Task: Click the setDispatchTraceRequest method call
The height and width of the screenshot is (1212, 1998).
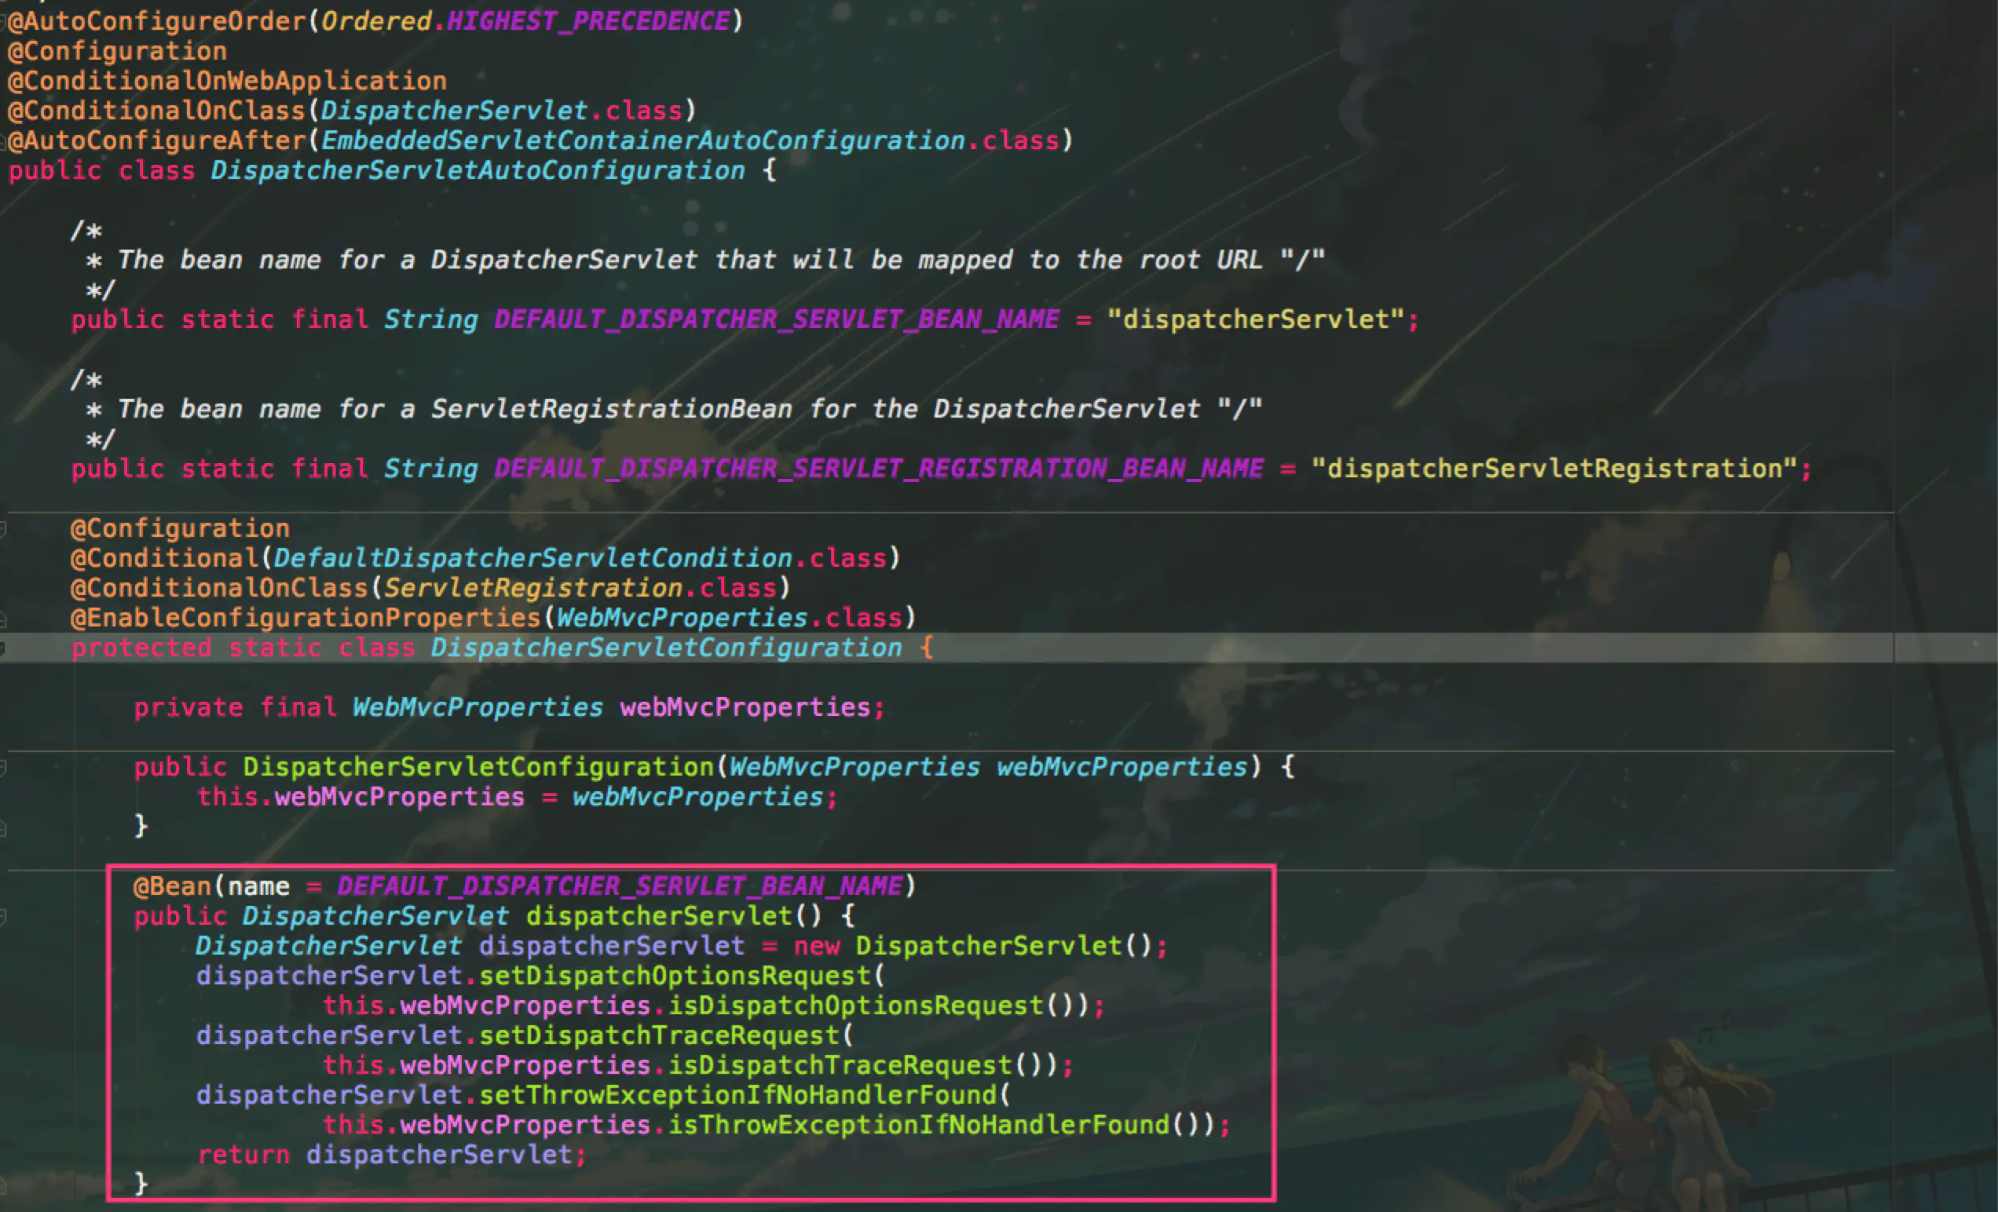Action: [x=658, y=1035]
